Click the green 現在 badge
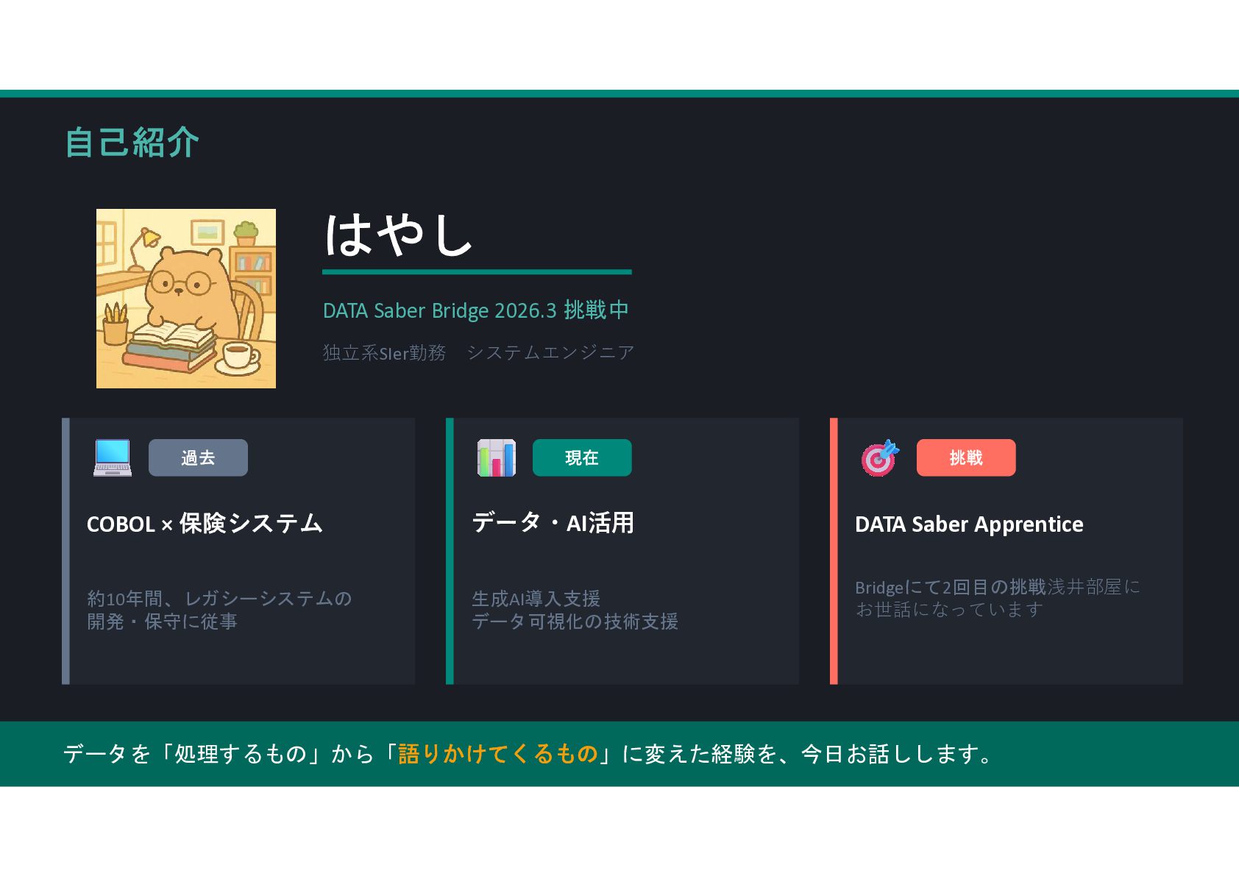The width and height of the screenshot is (1239, 876). click(582, 457)
